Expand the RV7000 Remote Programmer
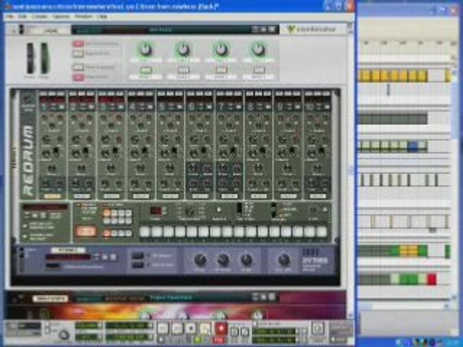 coord(52,266)
